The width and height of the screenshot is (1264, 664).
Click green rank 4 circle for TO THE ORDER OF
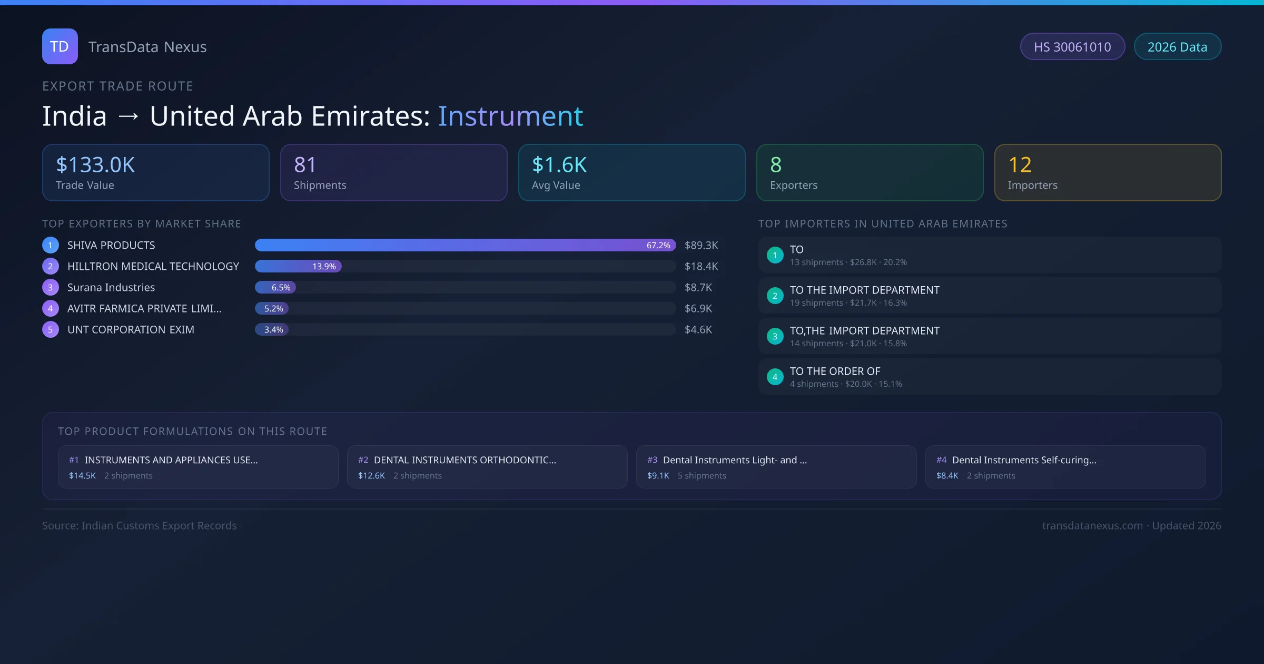click(x=775, y=377)
